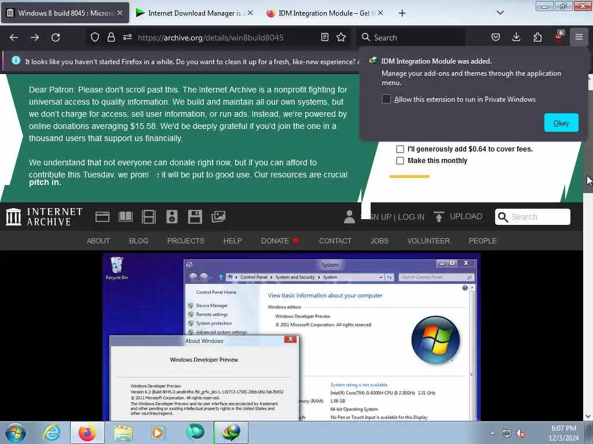Enable Allow this extension in Private Windows

coord(386,99)
